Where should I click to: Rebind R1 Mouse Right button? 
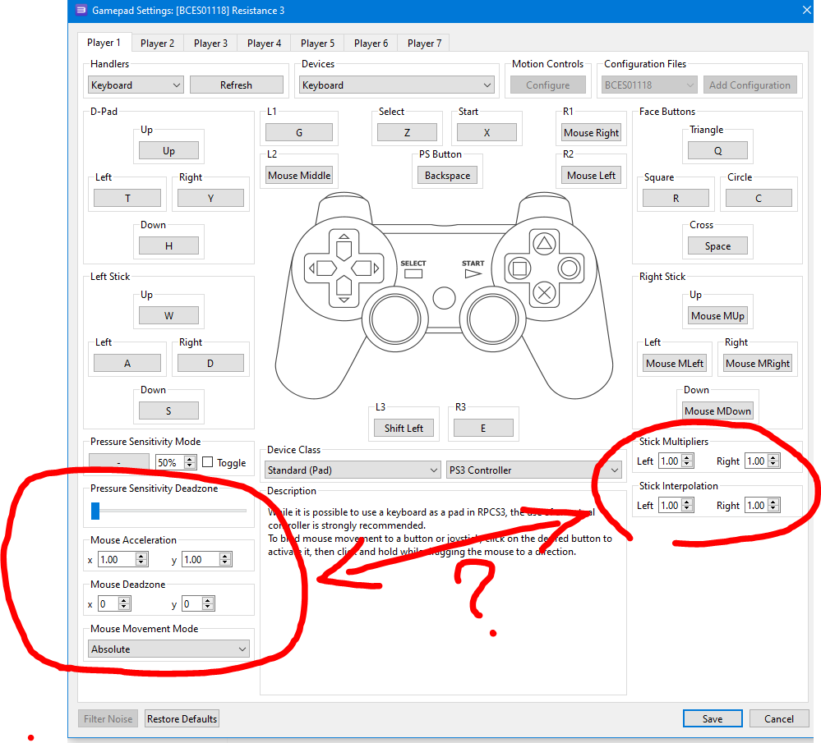point(591,132)
